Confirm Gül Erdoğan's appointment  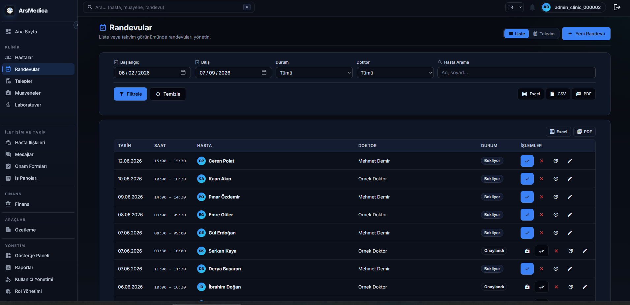point(527,233)
